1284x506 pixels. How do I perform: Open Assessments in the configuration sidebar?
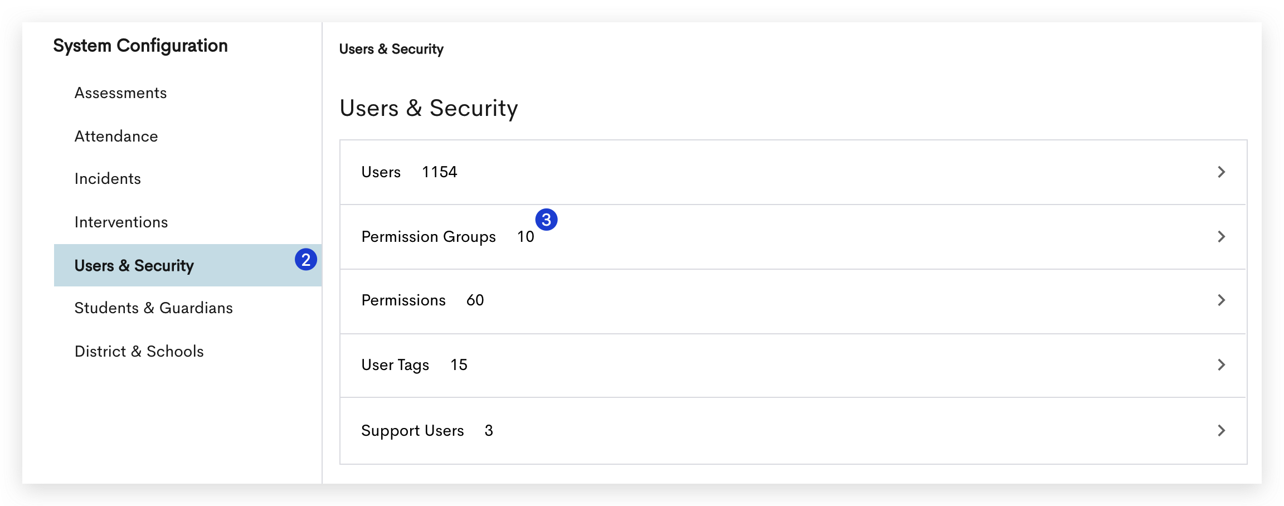coord(120,93)
